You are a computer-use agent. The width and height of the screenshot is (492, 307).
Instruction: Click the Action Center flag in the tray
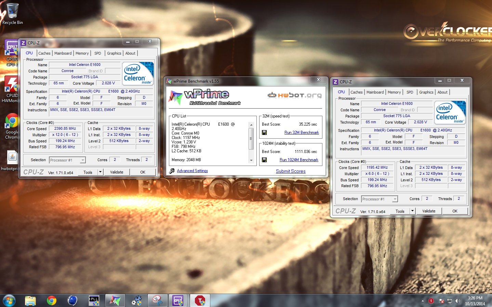pyautogui.click(x=441, y=301)
